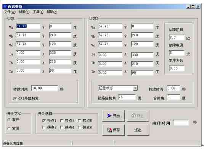Click state 1 Ic current field
This screenshot has width=207, height=149.
28,70
